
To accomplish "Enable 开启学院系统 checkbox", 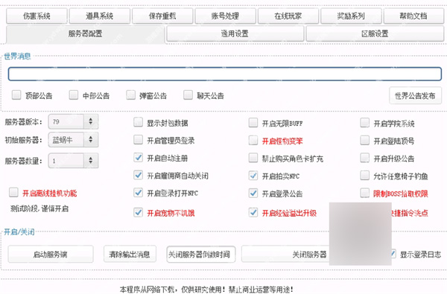I will coord(365,123).
